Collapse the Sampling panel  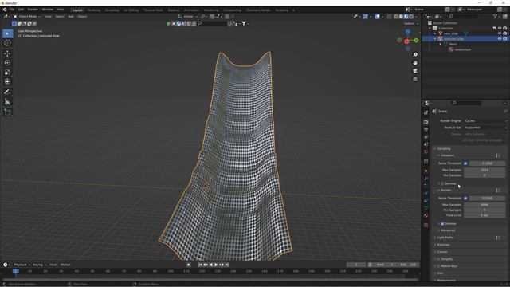(x=444, y=149)
